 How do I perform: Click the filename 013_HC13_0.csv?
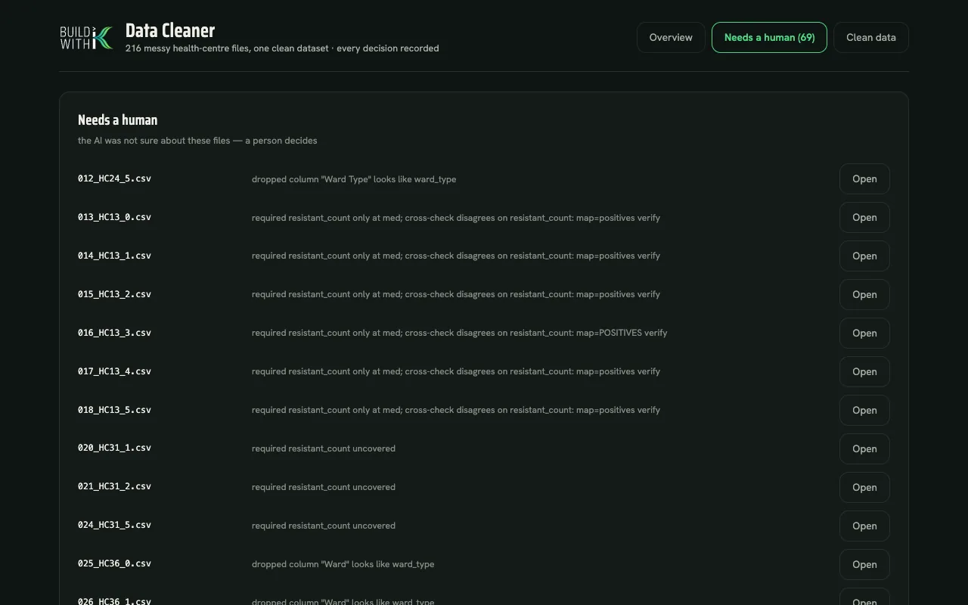[x=114, y=218]
